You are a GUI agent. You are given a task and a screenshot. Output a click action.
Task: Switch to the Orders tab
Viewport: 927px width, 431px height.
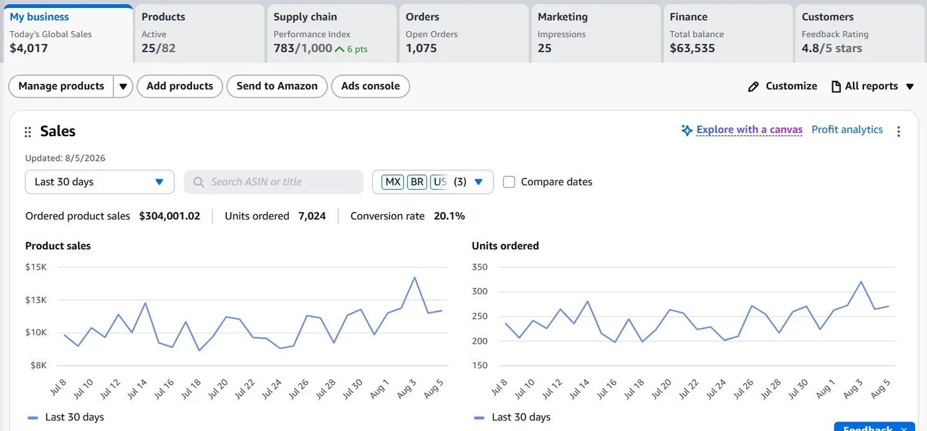[x=463, y=34]
